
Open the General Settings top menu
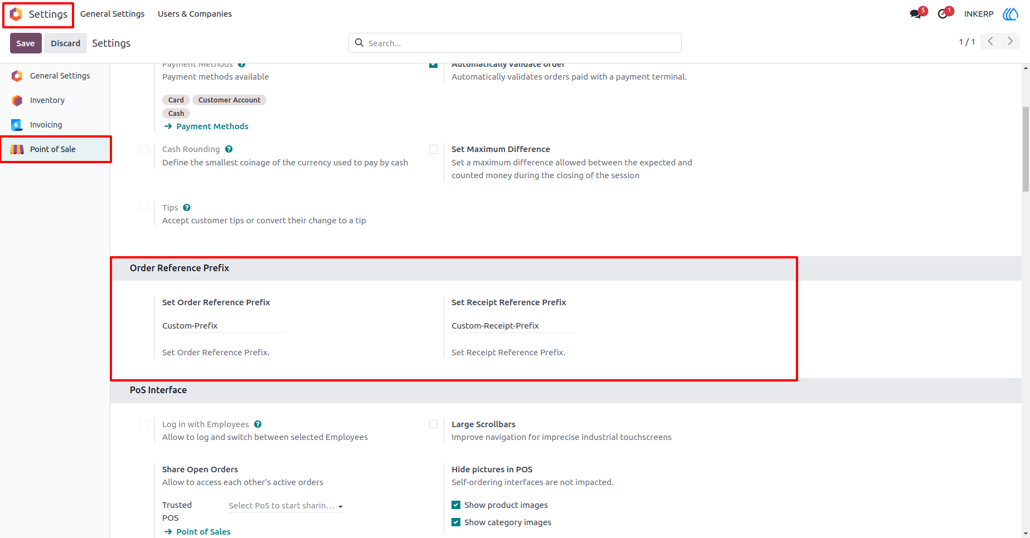(x=112, y=14)
